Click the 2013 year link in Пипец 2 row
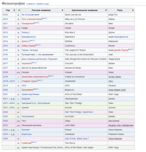 (x=5, y=32)
